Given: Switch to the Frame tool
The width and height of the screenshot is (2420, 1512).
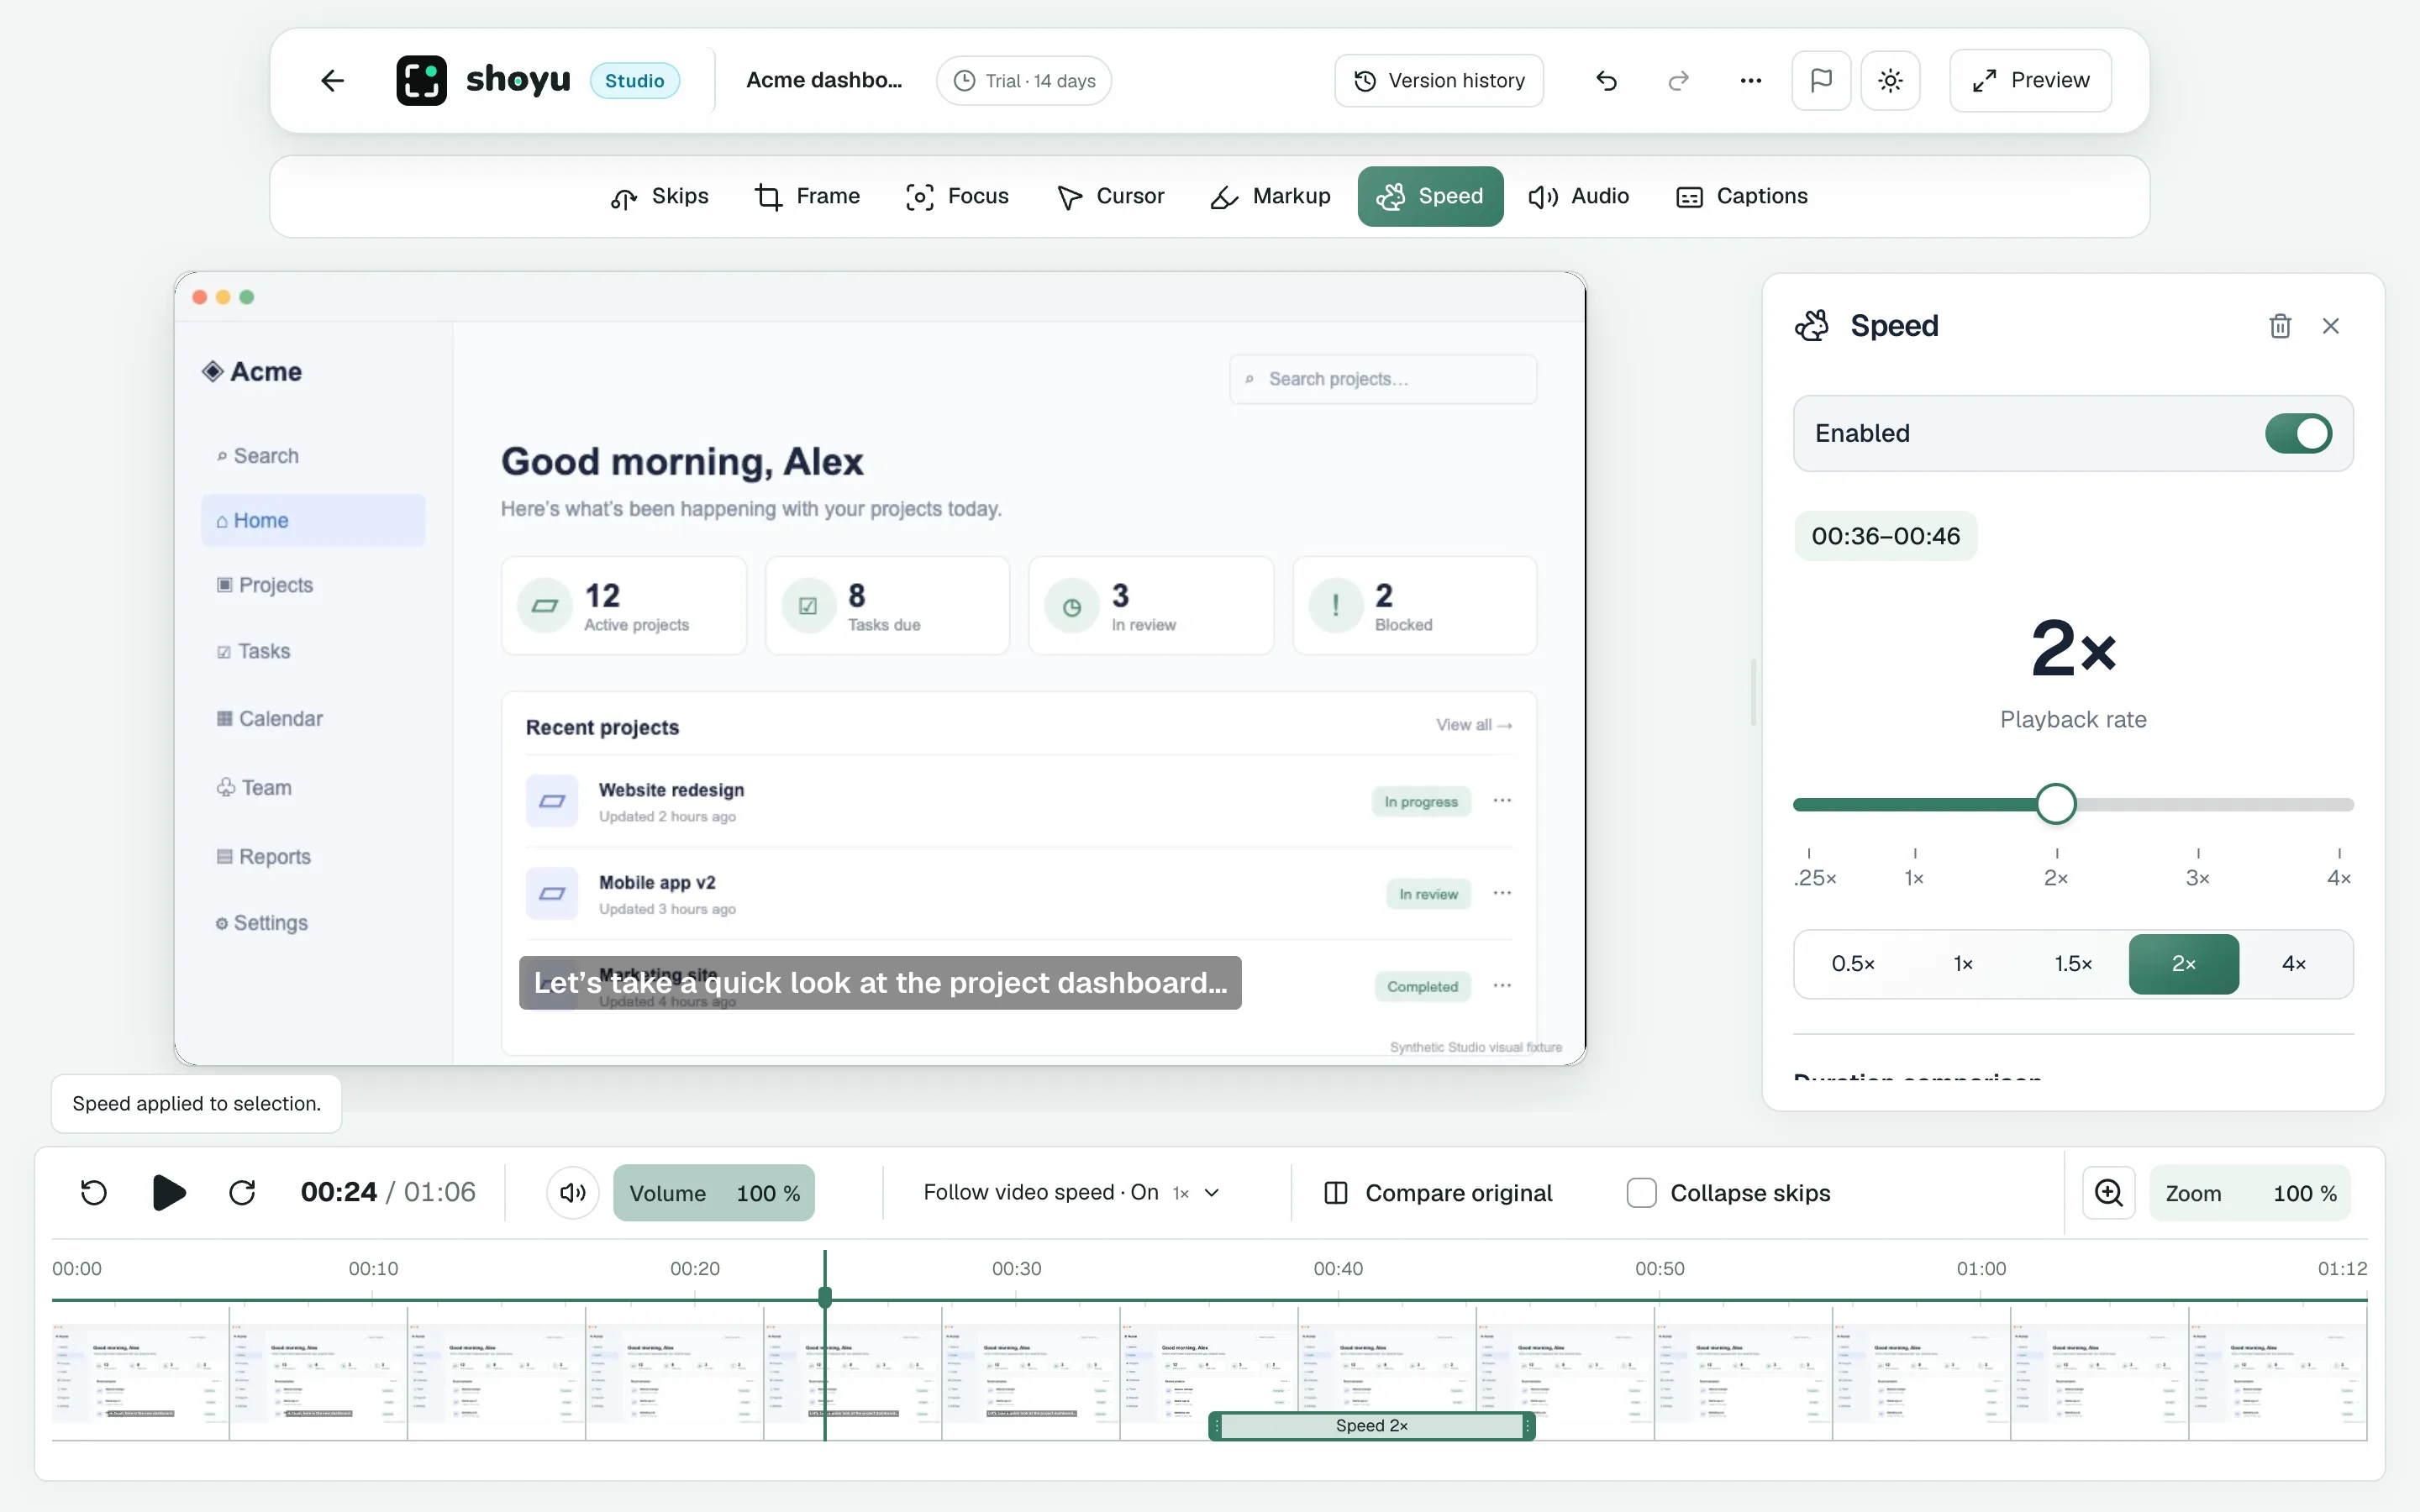Looking at the screenshot, I should (x=807, y=196).
